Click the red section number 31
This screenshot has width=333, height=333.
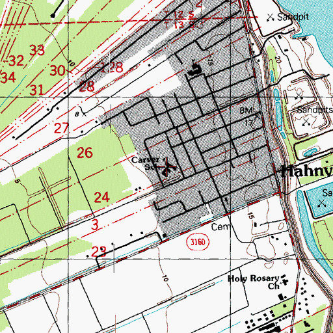point(36,90)
